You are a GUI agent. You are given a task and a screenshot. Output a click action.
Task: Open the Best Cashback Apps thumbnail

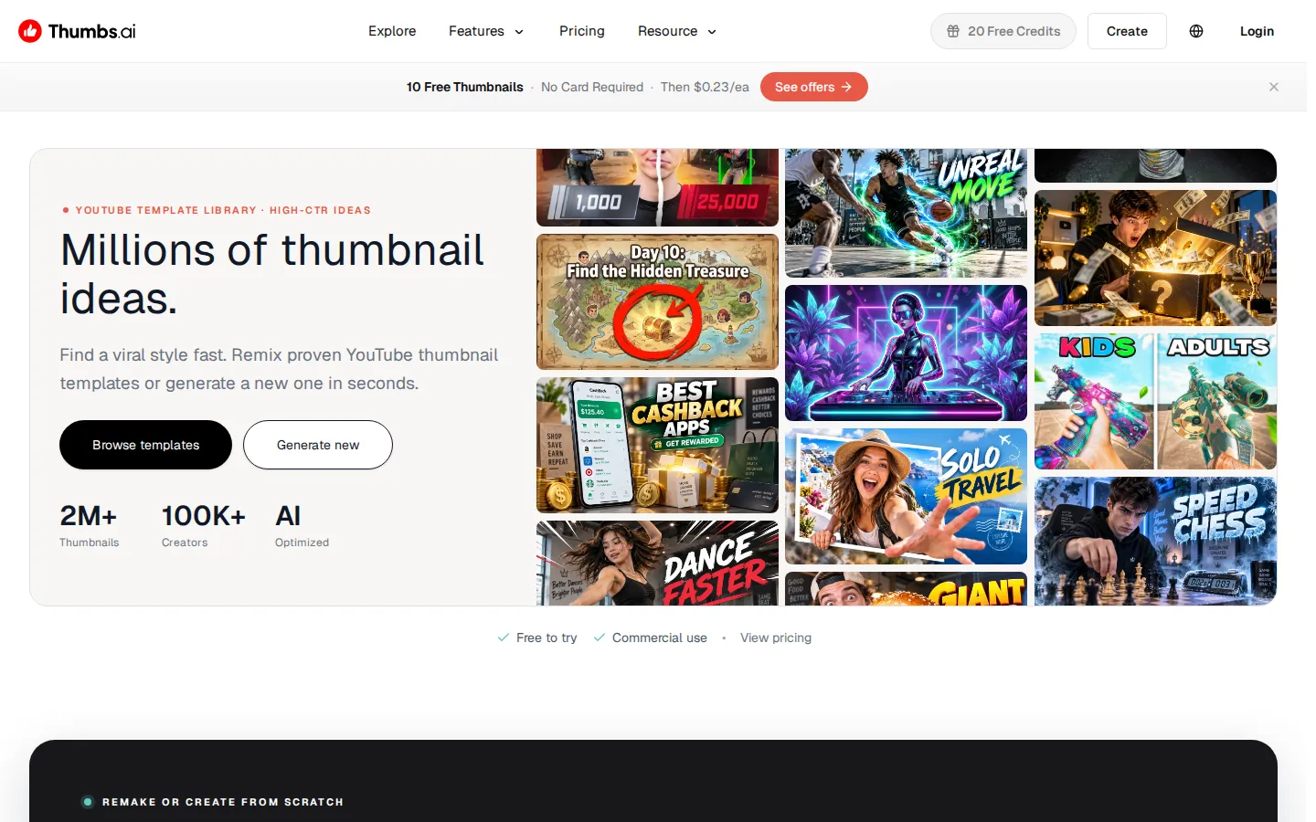click(657, 445)
